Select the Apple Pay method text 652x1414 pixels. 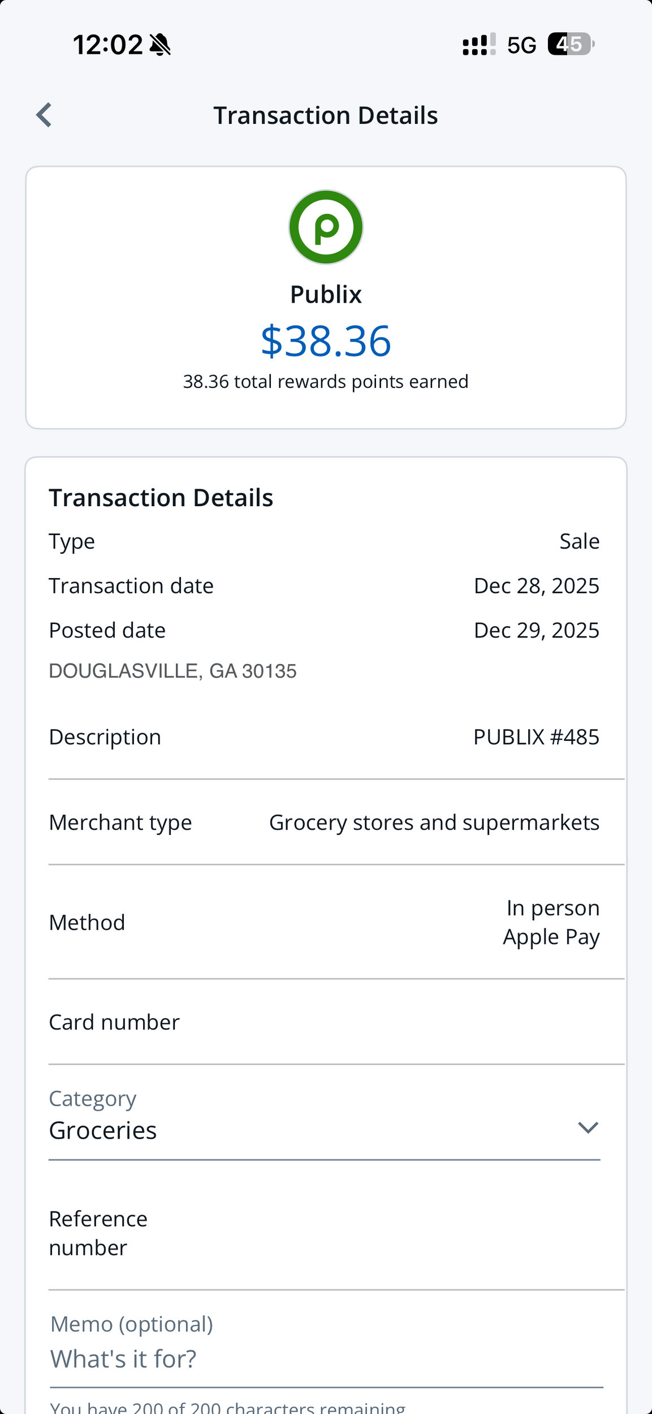click(x=551, y=937)
